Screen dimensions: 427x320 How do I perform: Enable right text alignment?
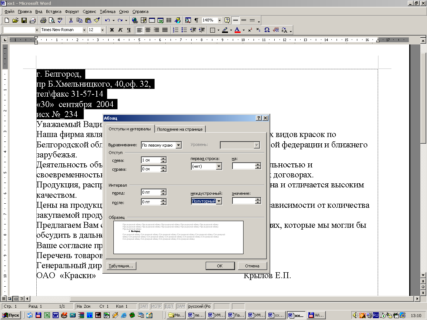tap(156, 30)
